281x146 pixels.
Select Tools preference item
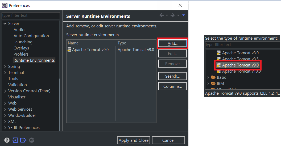coord(13,79)
